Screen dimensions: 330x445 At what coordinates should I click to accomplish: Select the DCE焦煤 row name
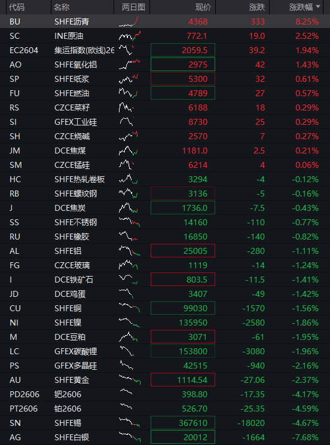tap(70, 151)
